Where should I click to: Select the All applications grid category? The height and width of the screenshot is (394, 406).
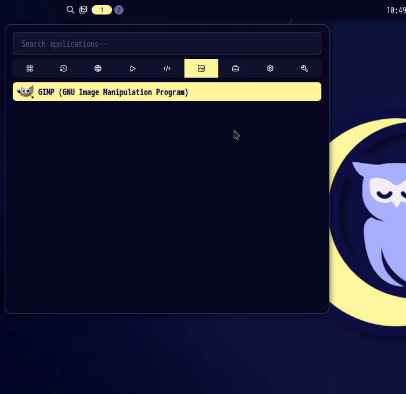pos(30,68)
